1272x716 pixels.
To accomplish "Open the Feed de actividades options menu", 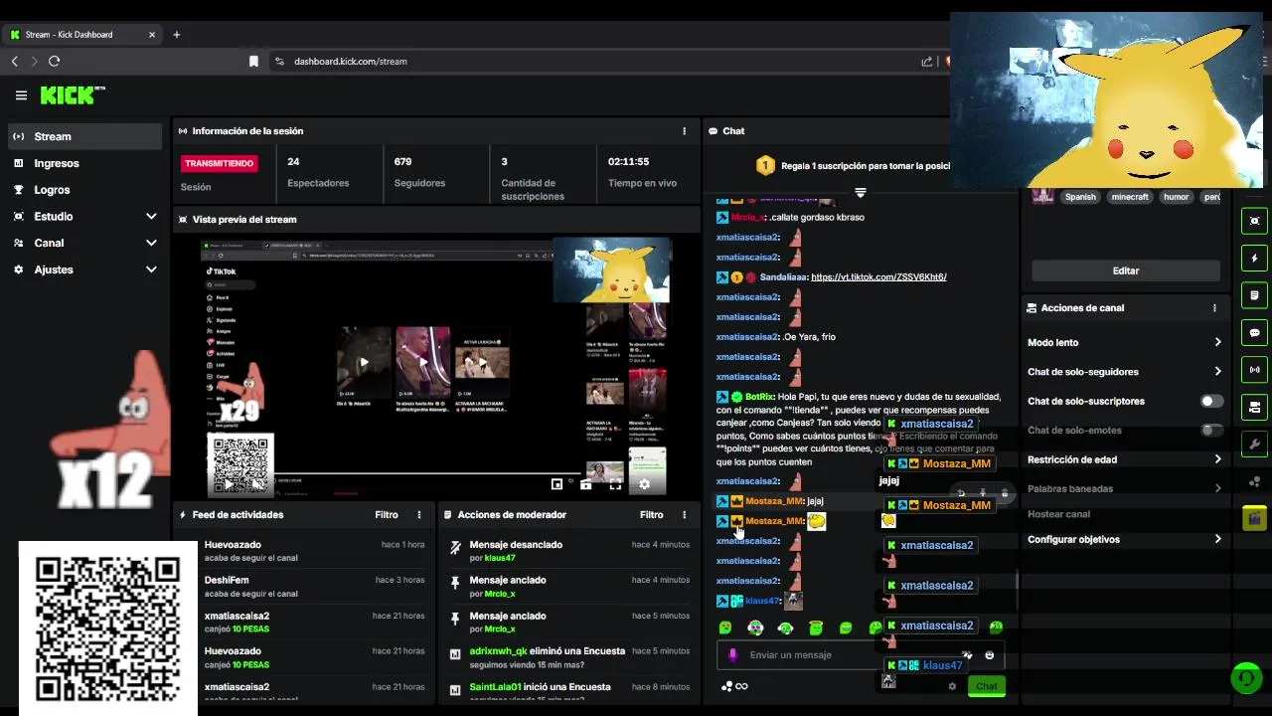I will pos(419,515).
